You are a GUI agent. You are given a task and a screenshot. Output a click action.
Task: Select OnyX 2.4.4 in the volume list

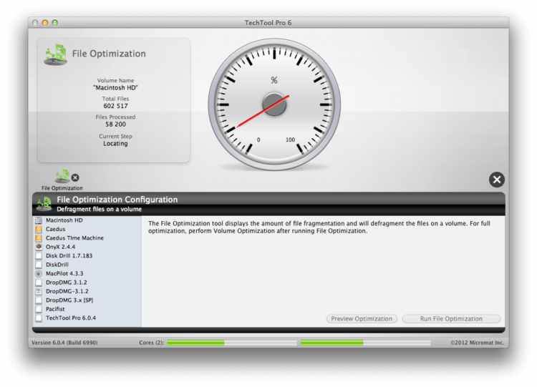tap(87, 247)
